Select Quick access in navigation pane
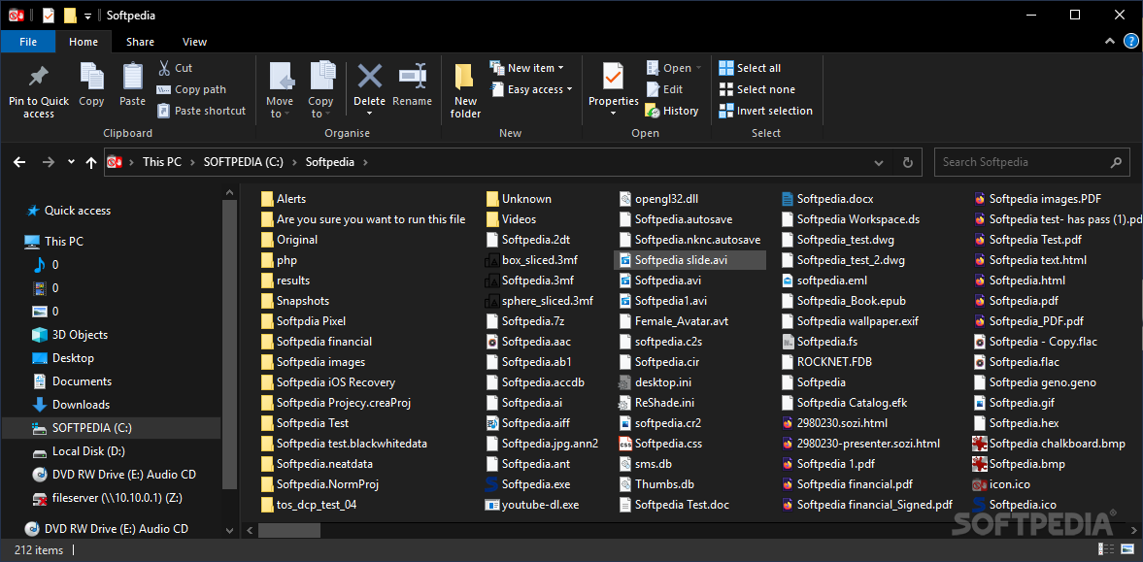 click(78, 211)
